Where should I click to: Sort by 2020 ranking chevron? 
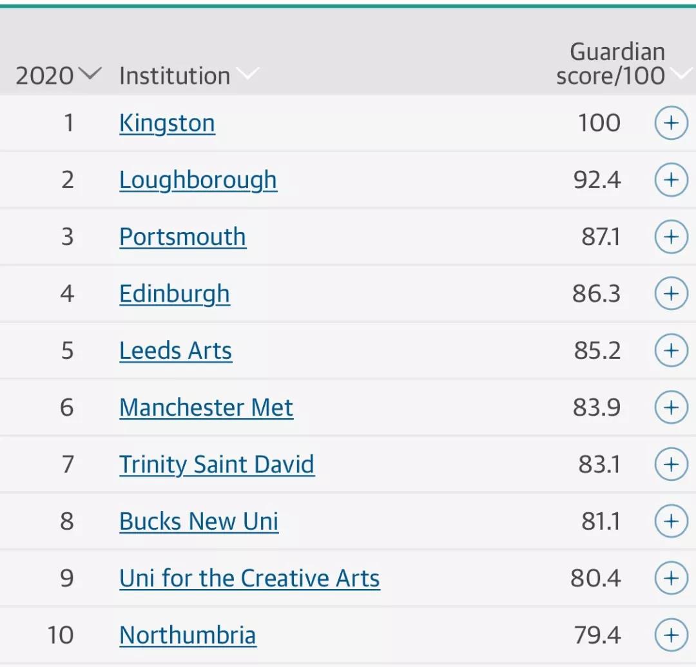(x=90, y=73)
